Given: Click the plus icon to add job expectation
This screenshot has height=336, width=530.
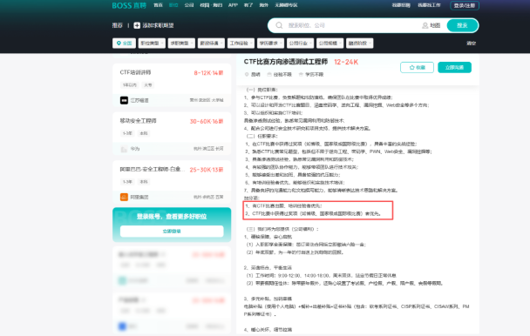Looking at the screenshot, I should (x=137, y=25).
